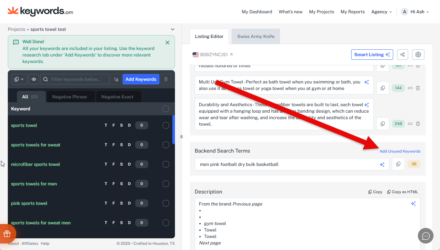440x250 pixels.
Task: Open the chat support bubble
Action: coord(426,236)
